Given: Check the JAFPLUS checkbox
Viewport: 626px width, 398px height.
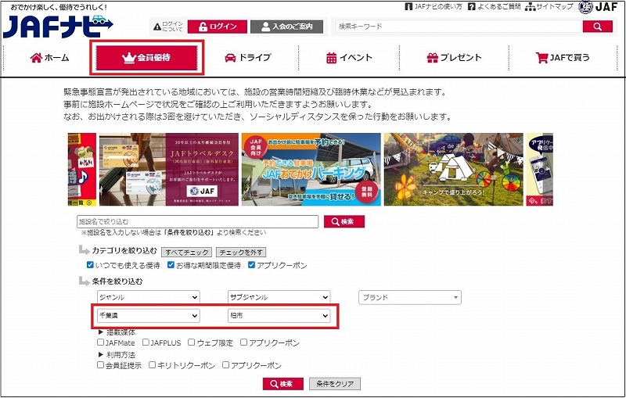Looking at the screenshot, I should (146, 342).
